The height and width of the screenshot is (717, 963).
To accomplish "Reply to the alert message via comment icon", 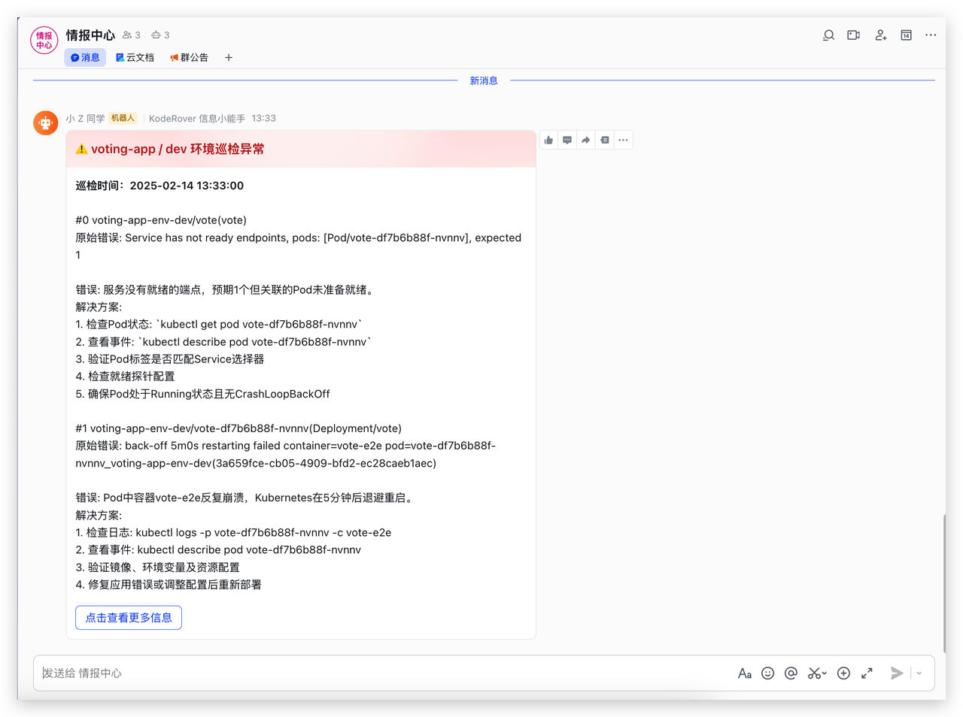I will pyautogui.click(x=567, y=140).
